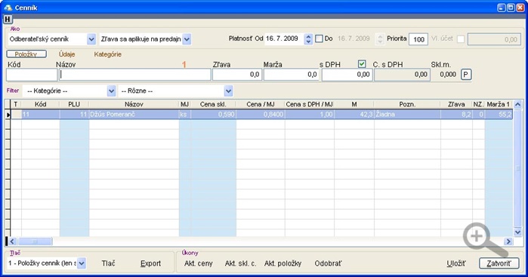Click the horizontal scrollbar left arrow
The image size is (528, 277).
point(12,242)
